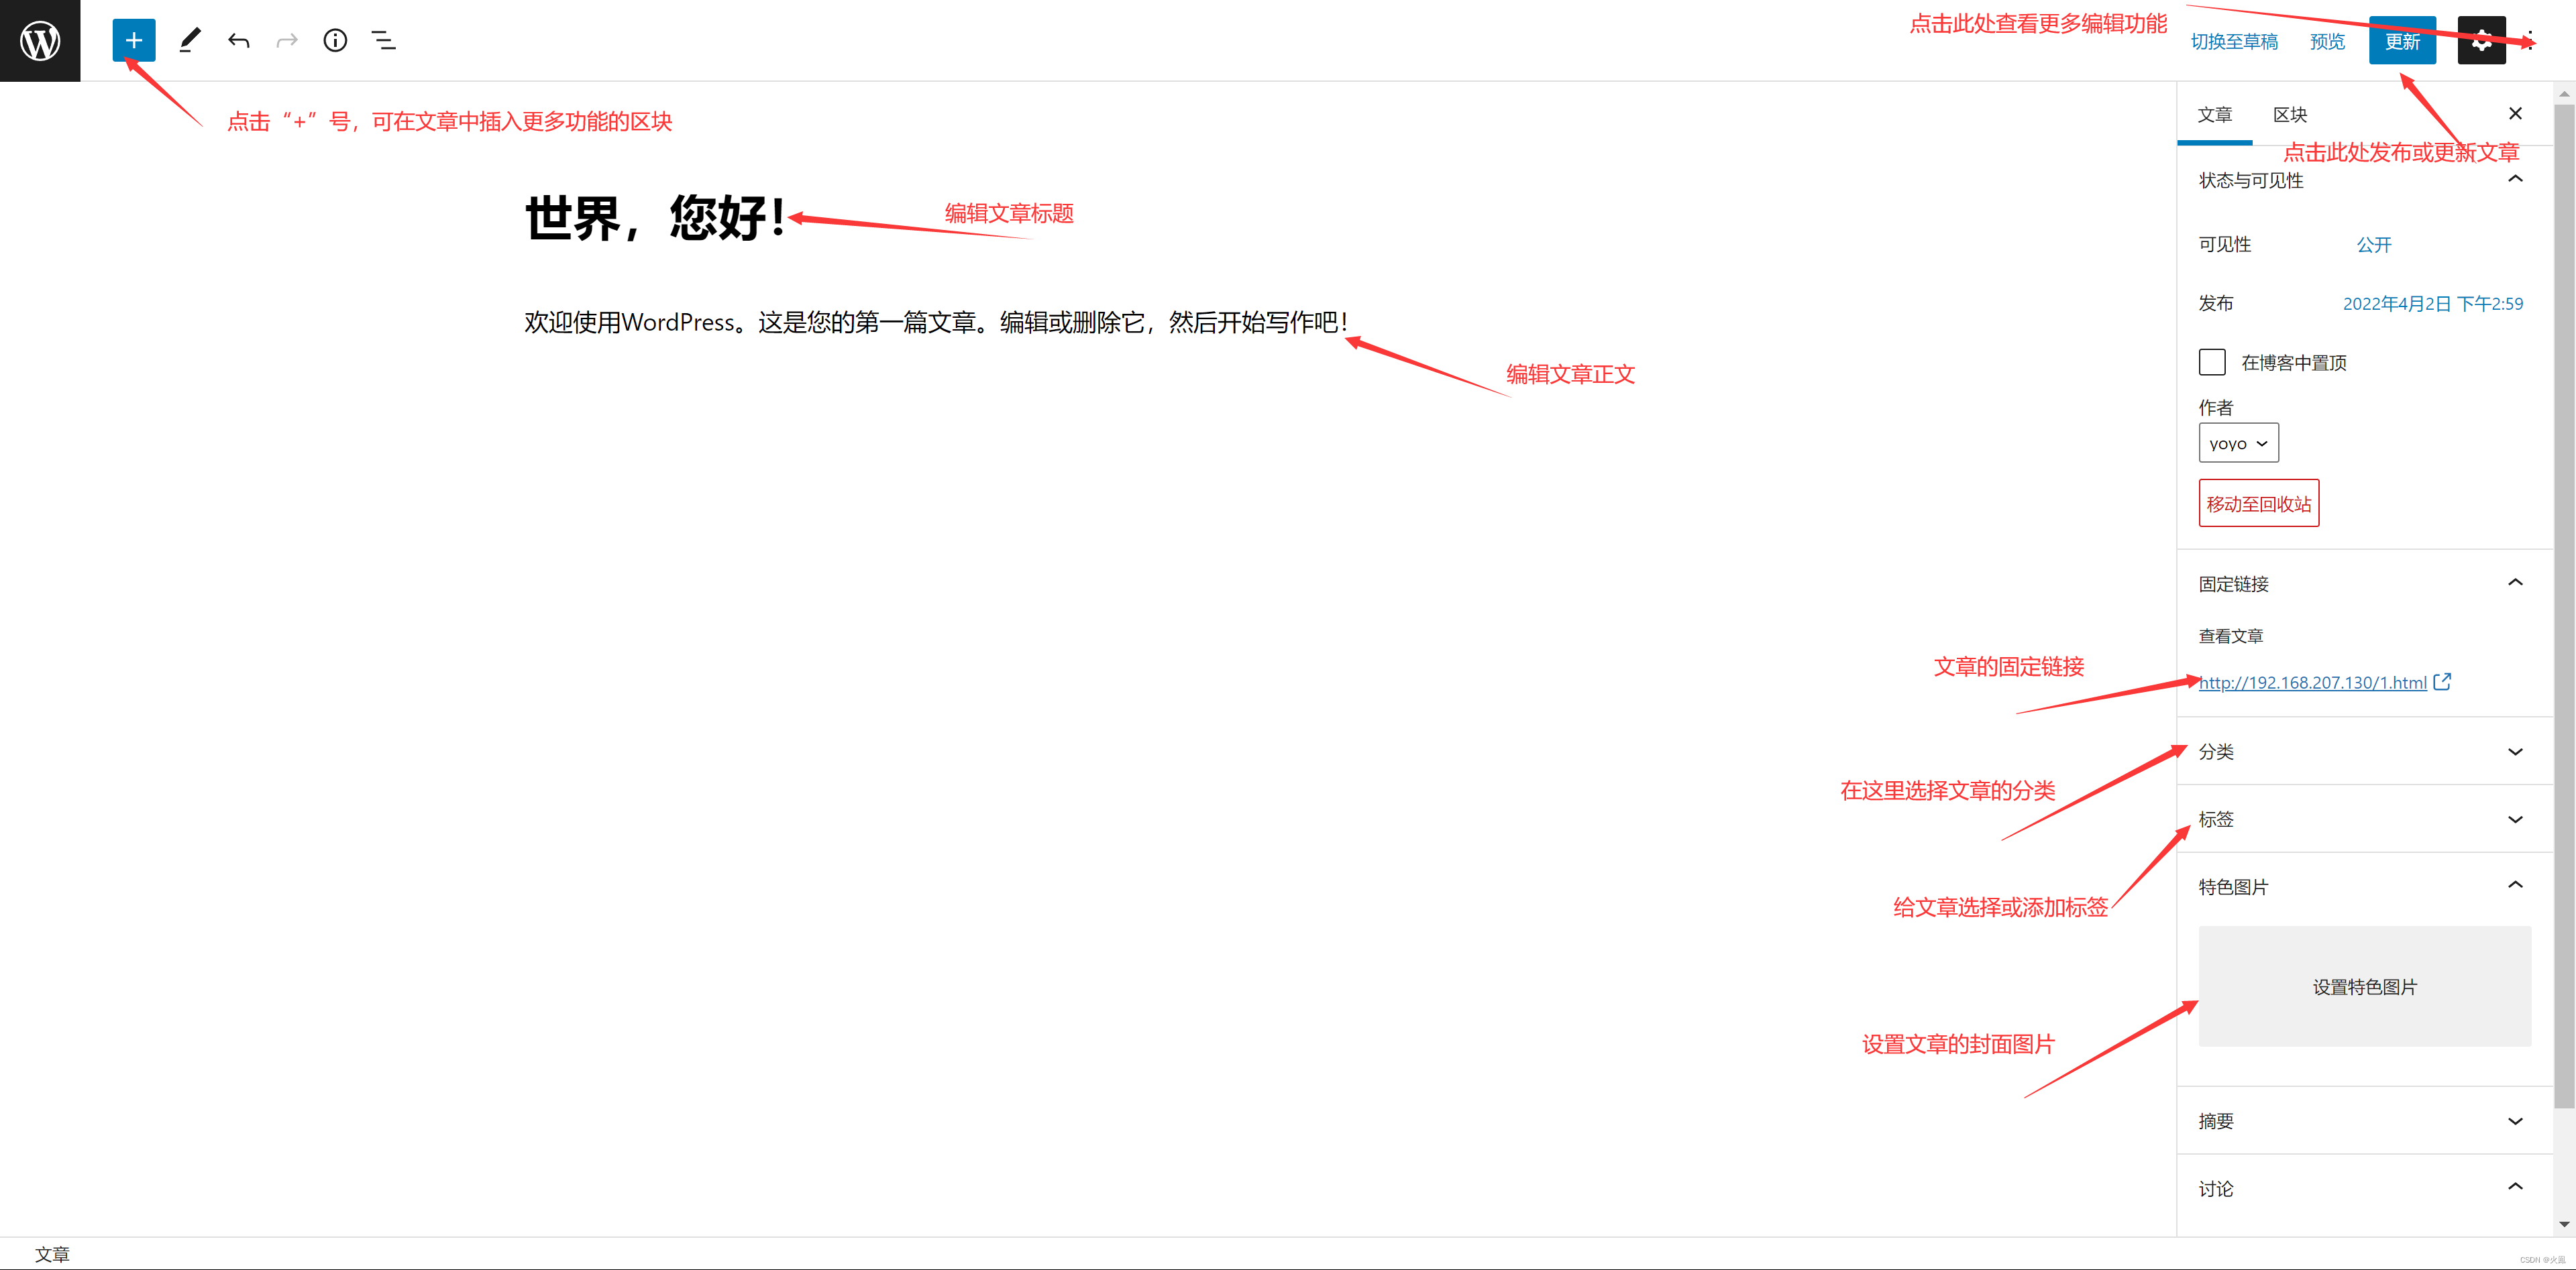Expand the 分类 categories panel
Viewport: 2576px width, 1270px height.
click(x=2365, y=752)
